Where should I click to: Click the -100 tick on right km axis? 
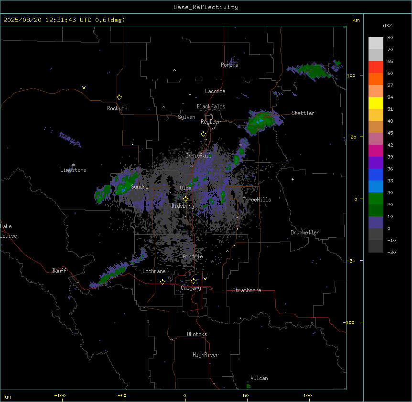(349, 322)
